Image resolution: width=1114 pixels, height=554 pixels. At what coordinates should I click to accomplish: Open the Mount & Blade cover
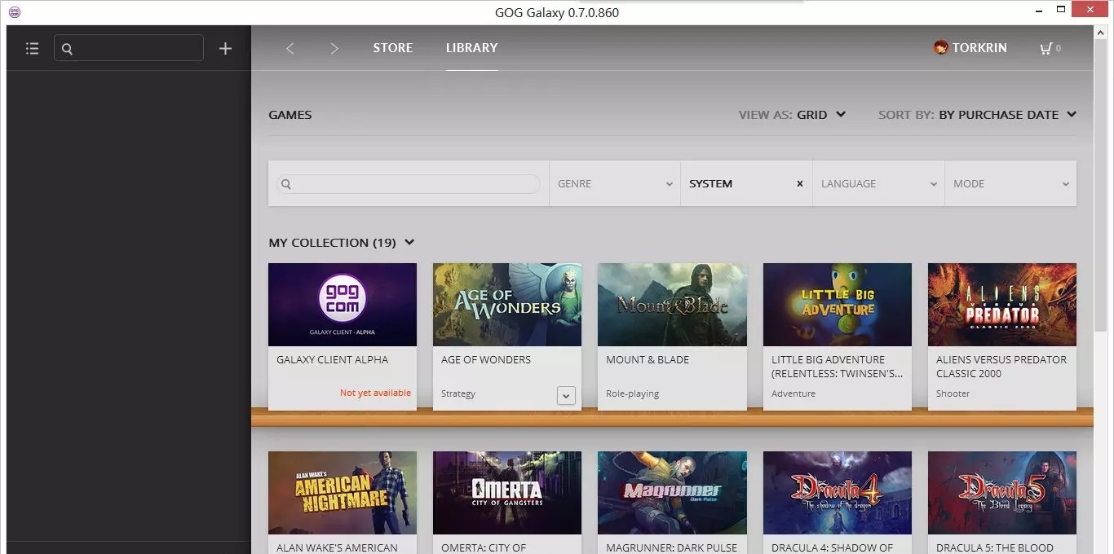(672, 305)
